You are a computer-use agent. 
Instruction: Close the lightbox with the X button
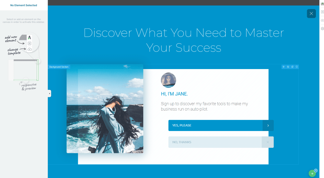tap(311, 14)
